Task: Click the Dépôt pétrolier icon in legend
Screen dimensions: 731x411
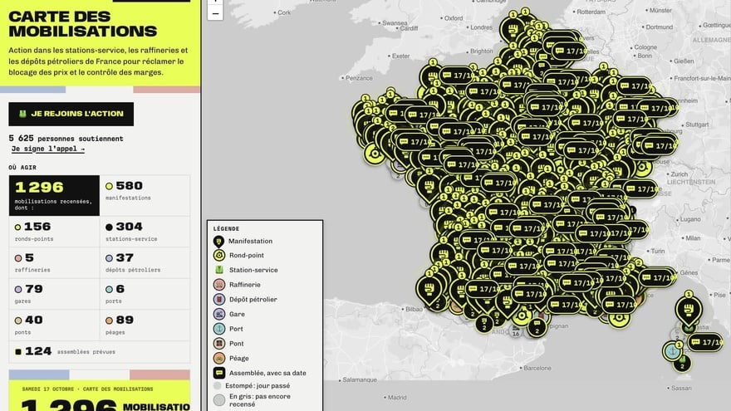Action: pyautogui.click(x=219, y=299)
